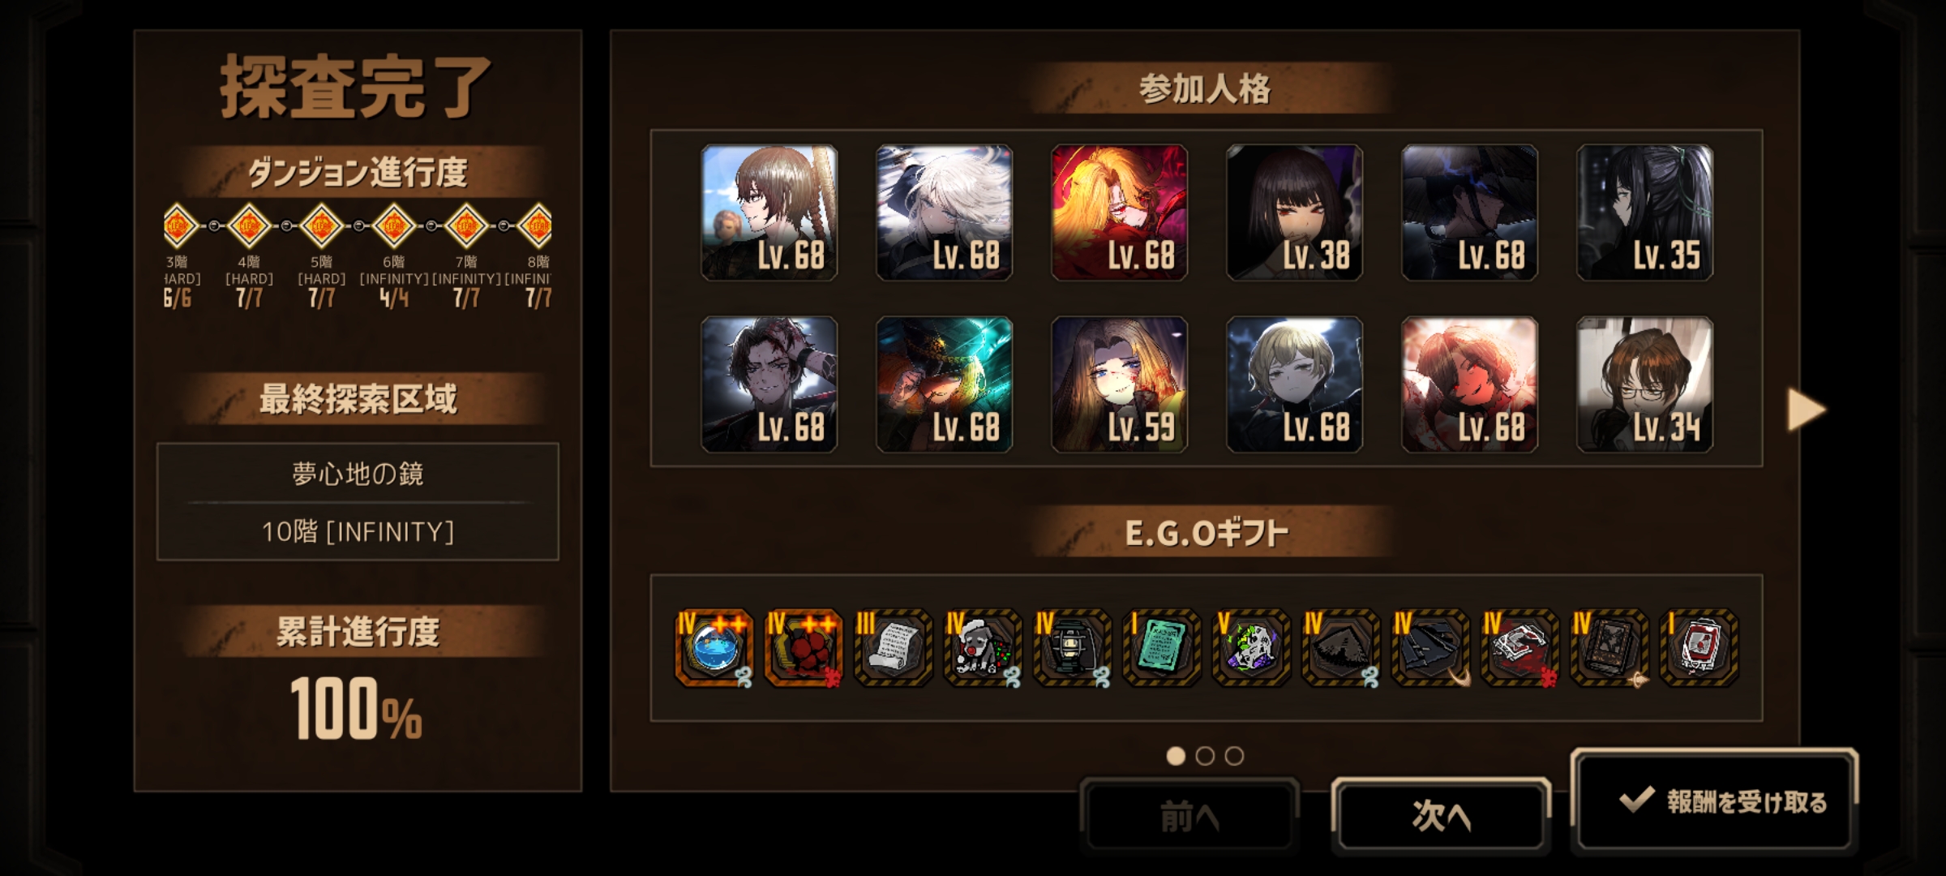Select the first page indicator dot
The height and width of the screenshot is (876, 1946).
tap(1176, 756)
